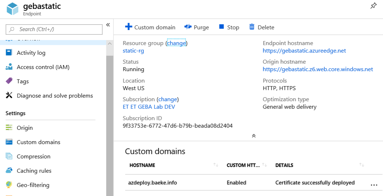Screen dimensions: 383x196
Task: Open Activity log from the sidebar
Action: point(31,53)
